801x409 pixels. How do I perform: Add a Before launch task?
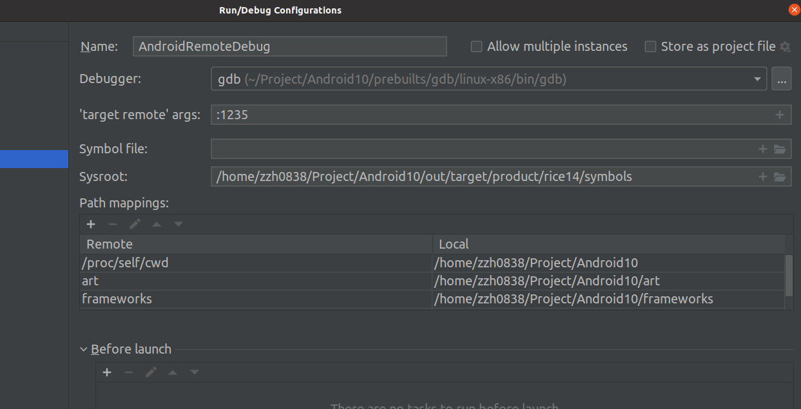coord(107,372)
